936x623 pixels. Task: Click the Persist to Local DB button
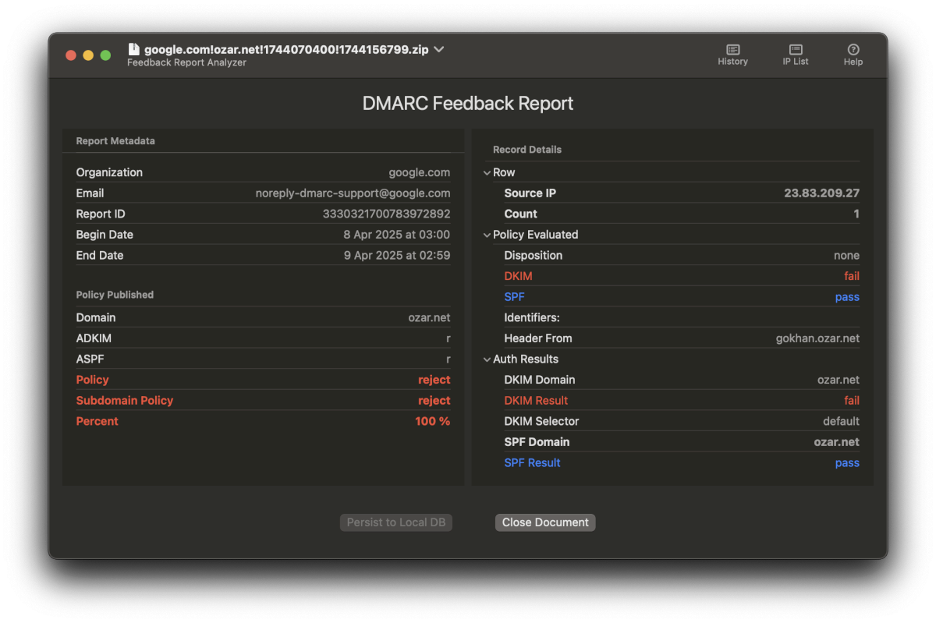pyautogui.click(x=395, y=522)
